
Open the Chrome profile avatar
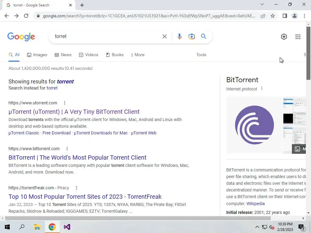coord(295,16)
